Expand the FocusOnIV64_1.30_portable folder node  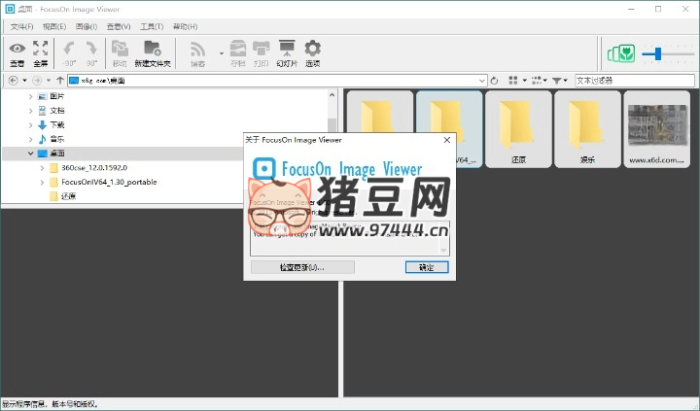pos(42,182)
